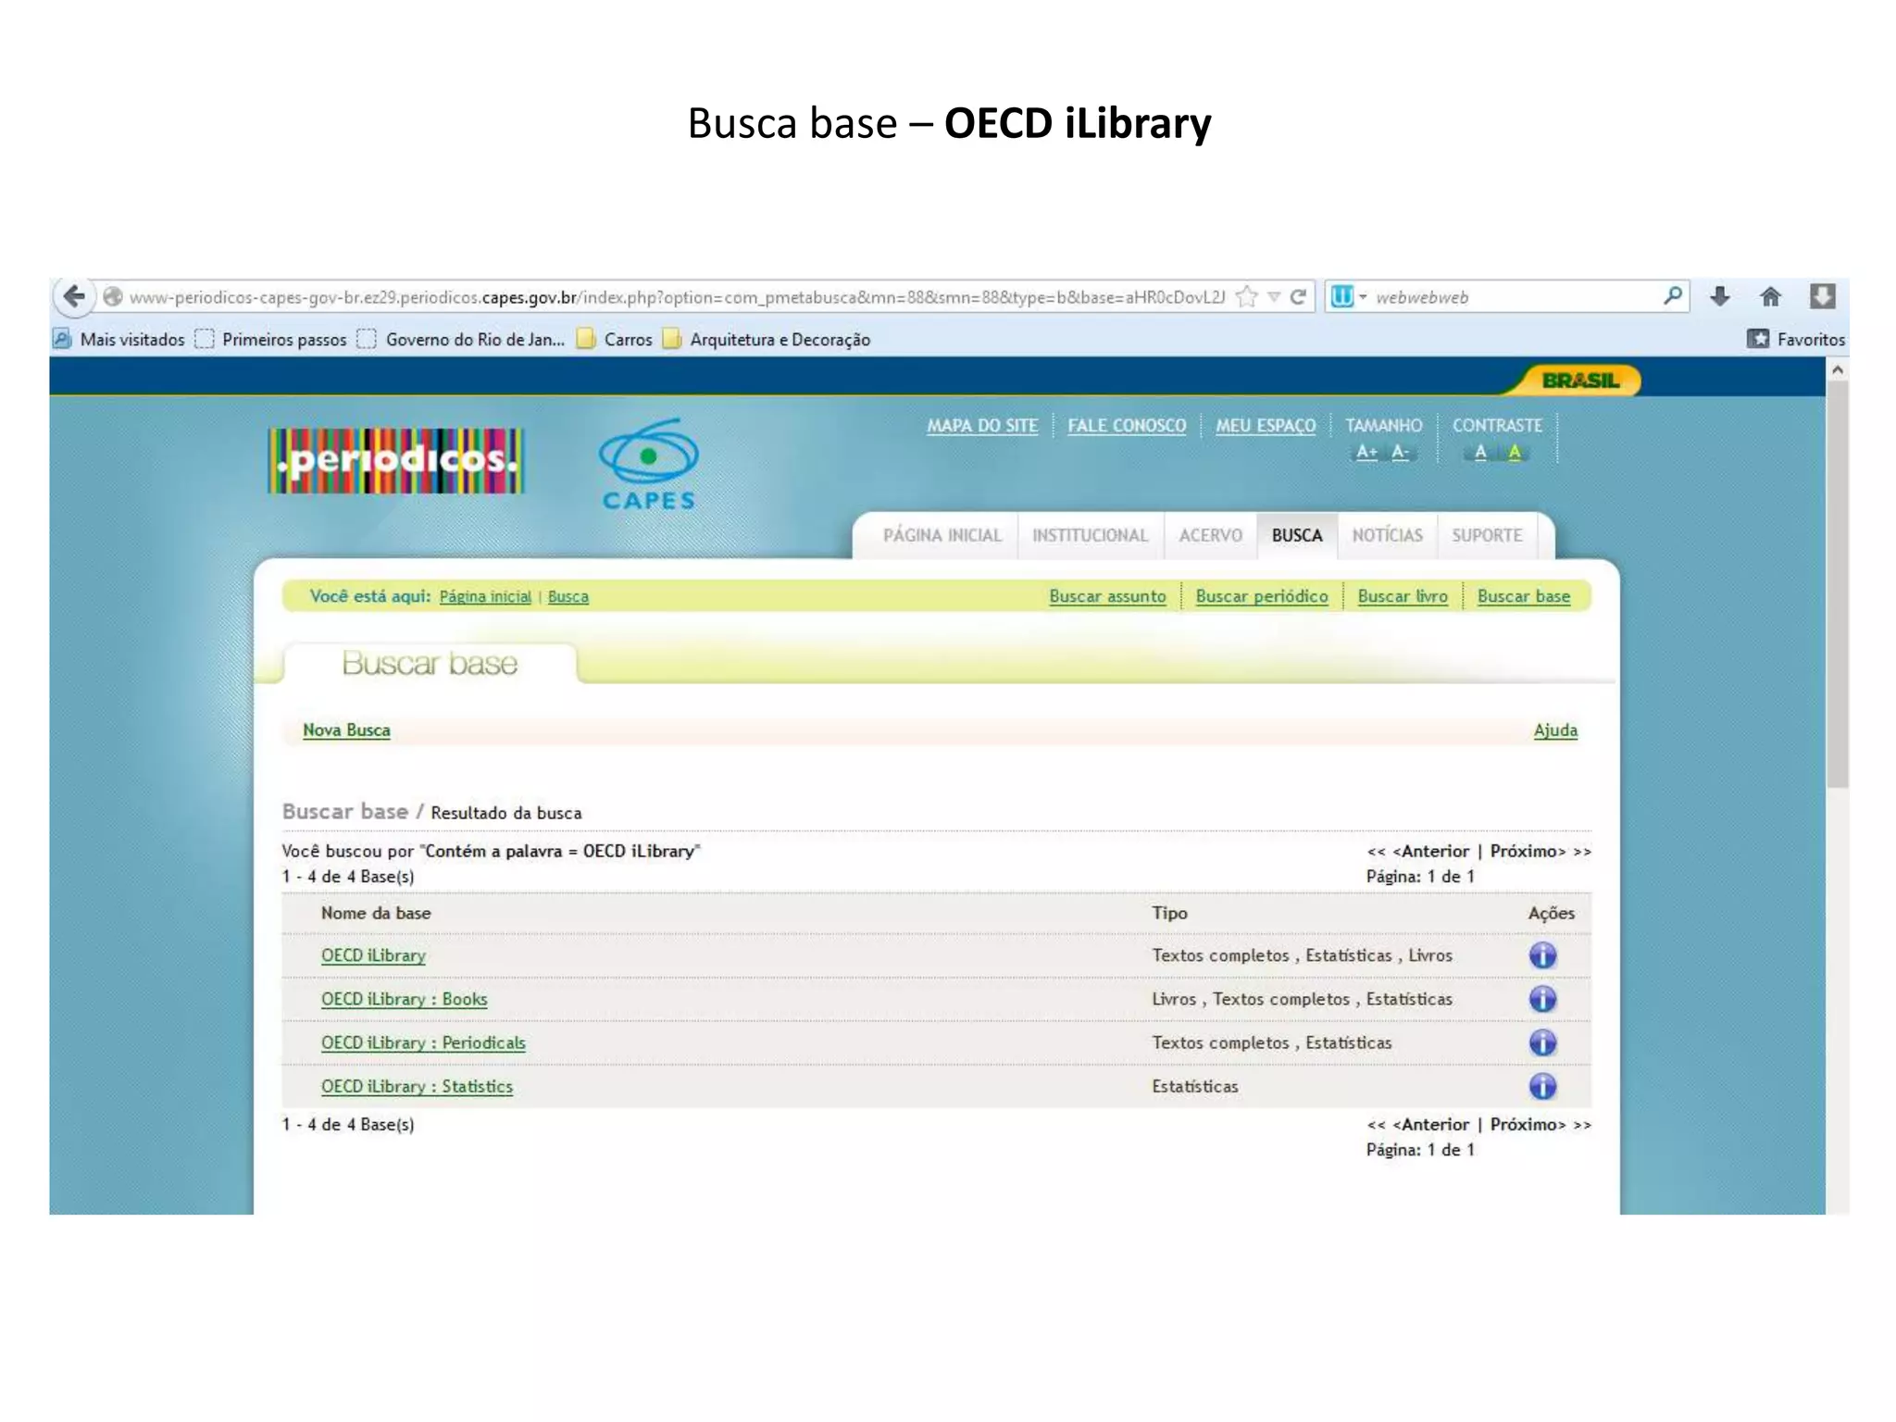This screenshot has width=1896, height=1422.
Task: Click info icon for Statistics row
Action: coord(1542,1086)
